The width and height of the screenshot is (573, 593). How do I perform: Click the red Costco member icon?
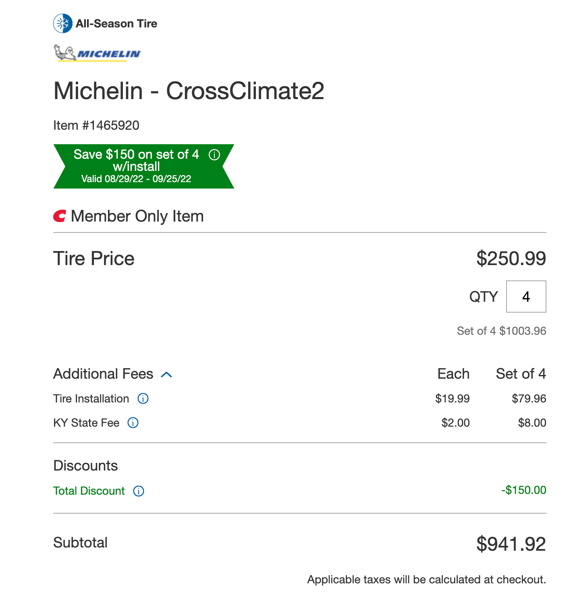click(60, 216)
